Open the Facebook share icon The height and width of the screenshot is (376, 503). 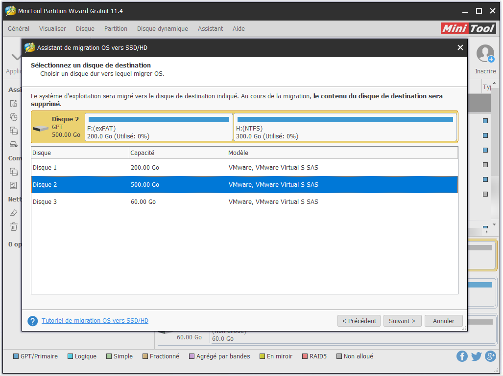coord(462,356)
